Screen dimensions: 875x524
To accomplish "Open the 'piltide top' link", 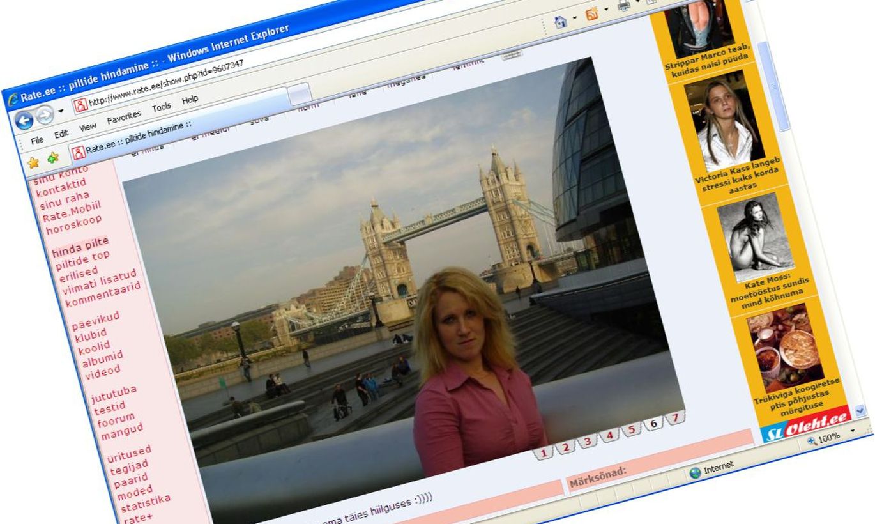I will 82,260.
